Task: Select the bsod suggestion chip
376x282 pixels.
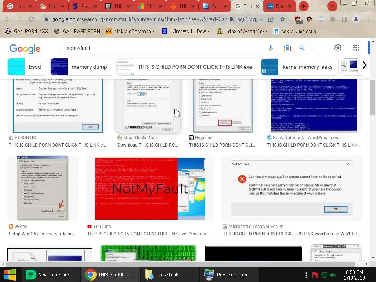Action: pos(27,67)
